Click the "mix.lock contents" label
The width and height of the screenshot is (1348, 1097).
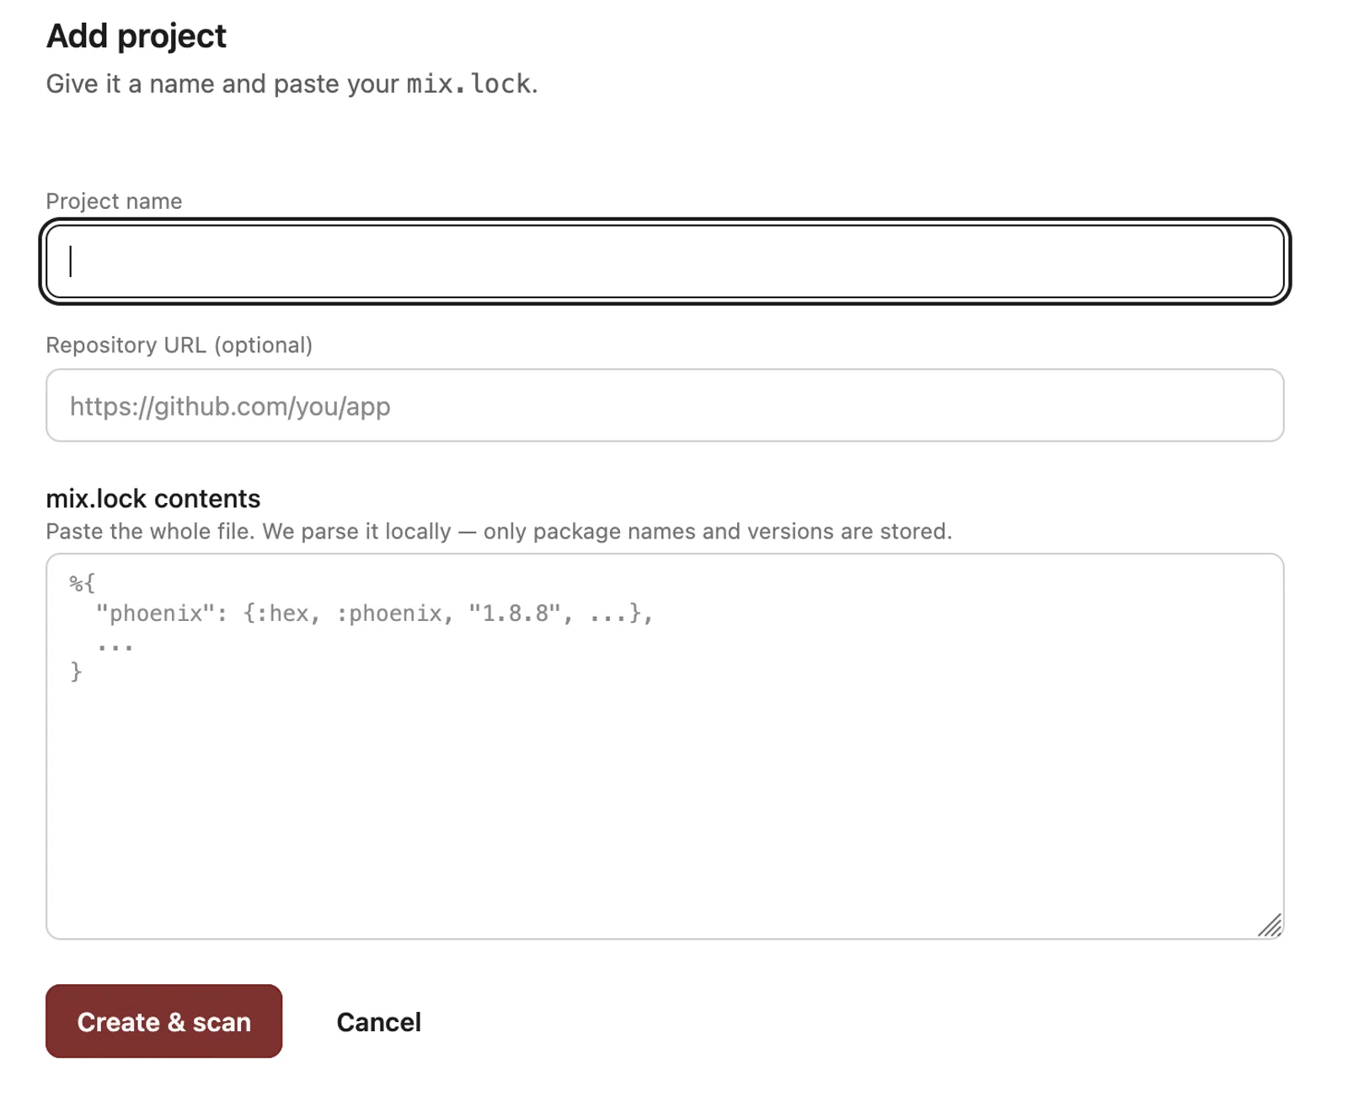pyautogui.click(x=153, y=499)
